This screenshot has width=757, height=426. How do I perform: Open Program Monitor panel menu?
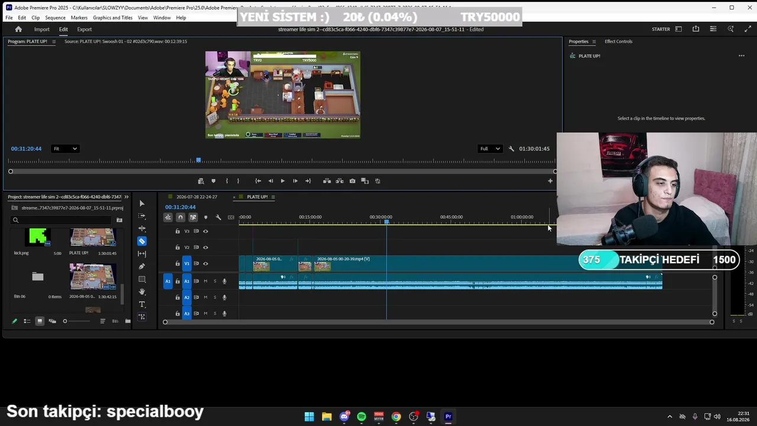click(x=54, y=41)
